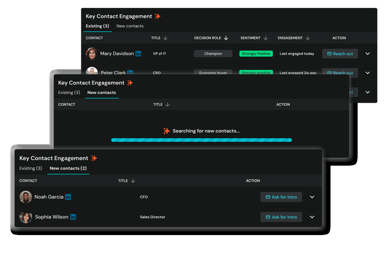Image resolution: width=385 pixels, height=254 pixels.
Task: Click the sparkle icon beside searching text
Action: pos(167,131)
